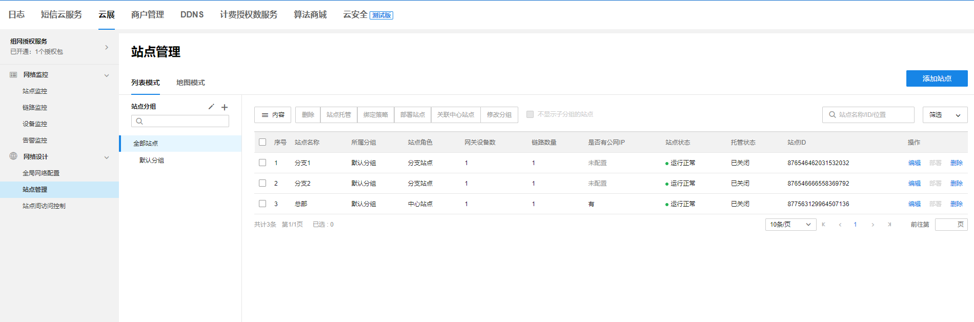Select the 云展 top menu
Image resolution: width=974 pixels, height=322 pixels.
pos(107,14)
